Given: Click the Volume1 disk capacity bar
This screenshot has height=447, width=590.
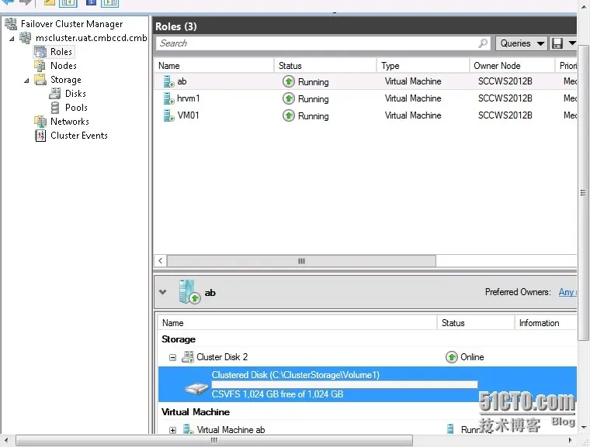Looking at the screenshot, I should coord(345,384).
